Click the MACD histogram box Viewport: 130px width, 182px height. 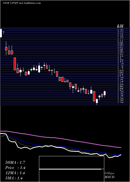point(71,169)
